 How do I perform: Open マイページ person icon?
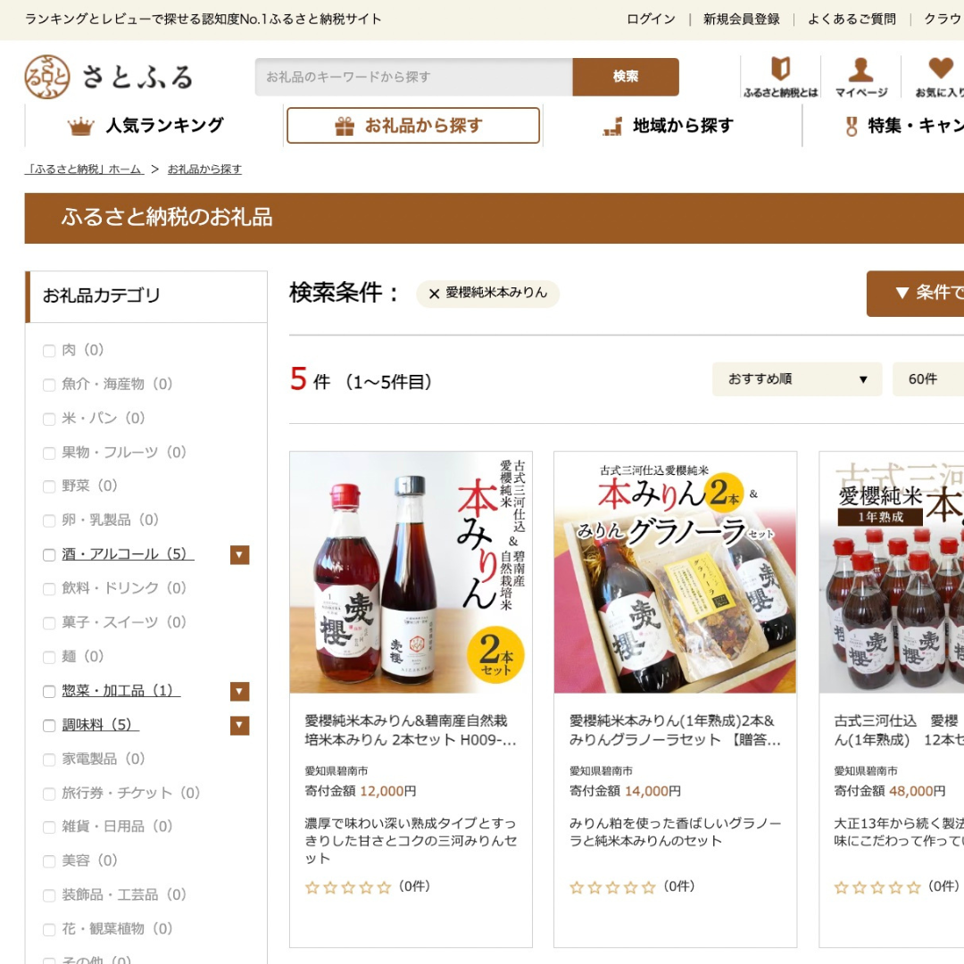pos(860,69)
